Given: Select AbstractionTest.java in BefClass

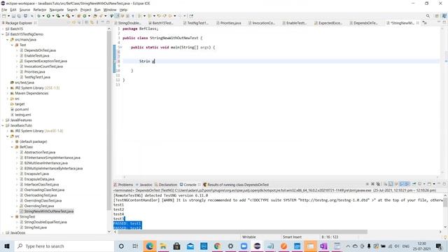Looking at the screenshot, I should (x=39, y=153).
